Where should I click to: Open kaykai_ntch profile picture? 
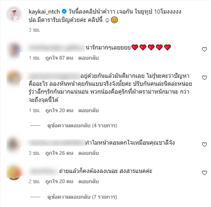tap(14, 14)
